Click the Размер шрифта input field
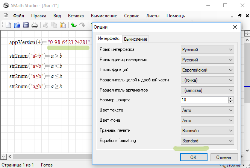The image size is (250, 168). (204, 100)
